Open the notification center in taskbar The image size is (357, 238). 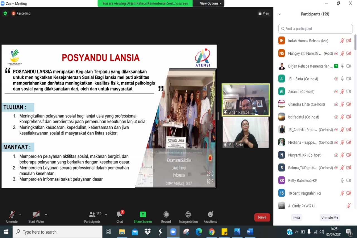tap(349, 232)
